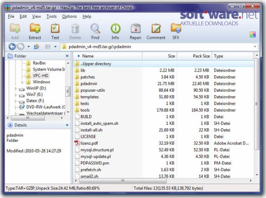Click the file list vertical scrollbar thumb
Image resolution: width=266 pixels, height=198 pixels.
257,104
